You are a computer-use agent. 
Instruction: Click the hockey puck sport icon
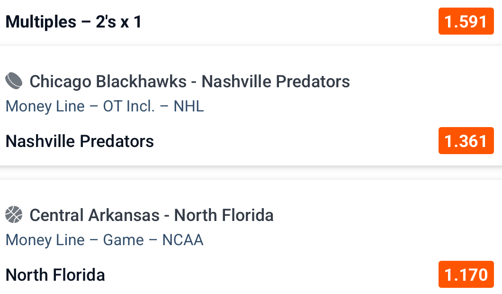[14, 81]
